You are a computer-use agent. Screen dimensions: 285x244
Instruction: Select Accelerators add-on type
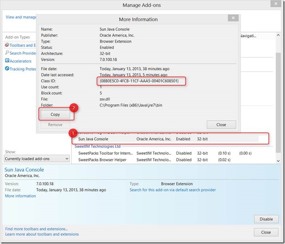[21, 61]
